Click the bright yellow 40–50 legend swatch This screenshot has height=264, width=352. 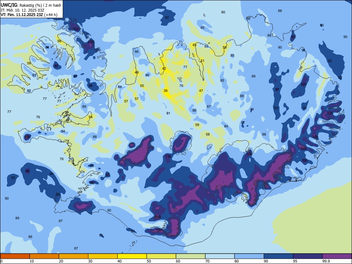tap(132, 256)
